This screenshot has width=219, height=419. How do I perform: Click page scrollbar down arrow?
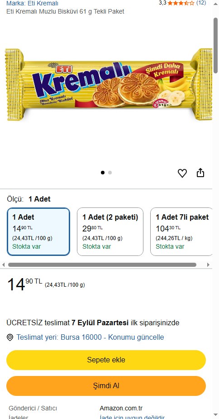(215, 415)
